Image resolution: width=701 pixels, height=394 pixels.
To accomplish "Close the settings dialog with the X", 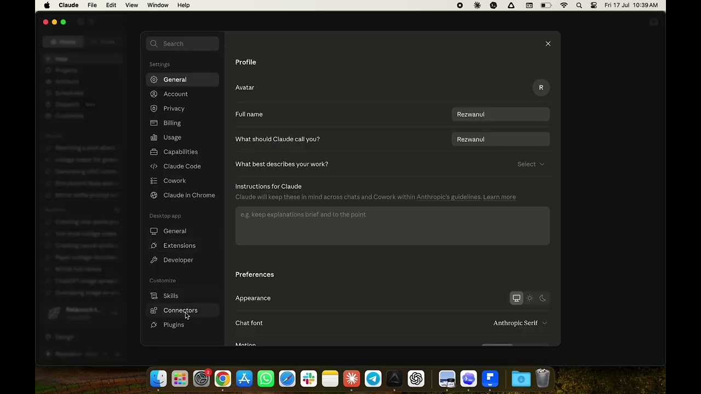I will [x=548, y=44].
